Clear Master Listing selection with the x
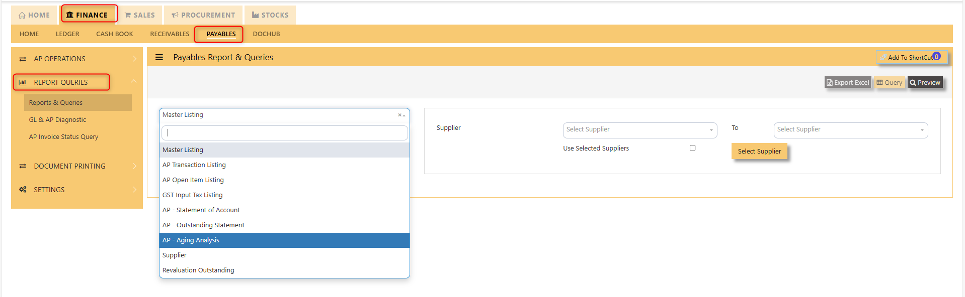Image resolution: width=965 pixels, height=297 pixels. coord(399,115)
